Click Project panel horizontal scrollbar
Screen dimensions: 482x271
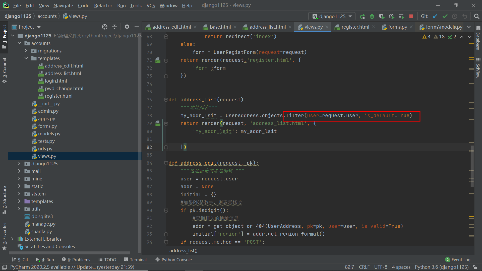tap(69, 253)
